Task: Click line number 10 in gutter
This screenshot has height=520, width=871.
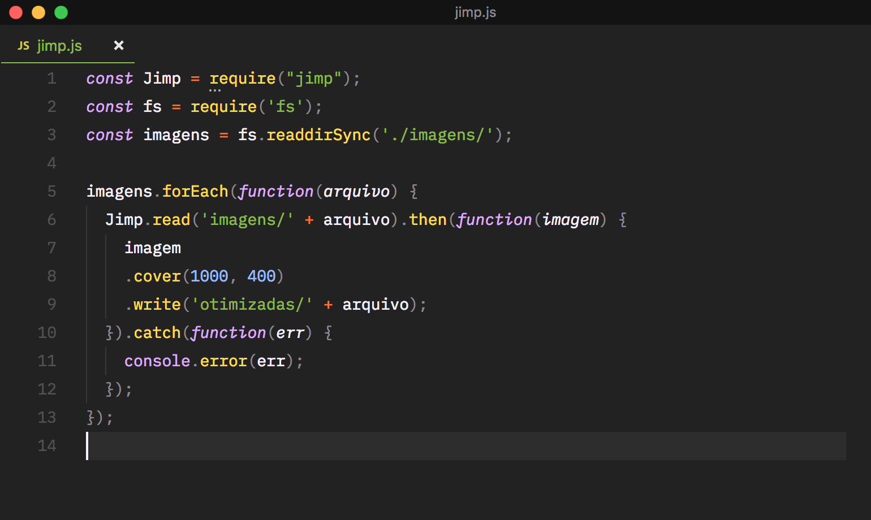Action: point(47,333)
